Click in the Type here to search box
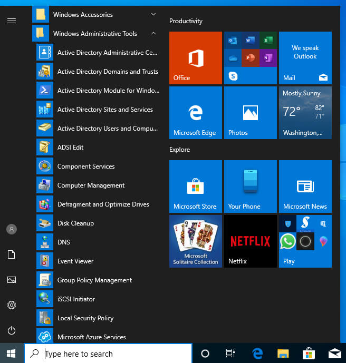The width and height of the screenshot is (346, 363). (108, 354)
